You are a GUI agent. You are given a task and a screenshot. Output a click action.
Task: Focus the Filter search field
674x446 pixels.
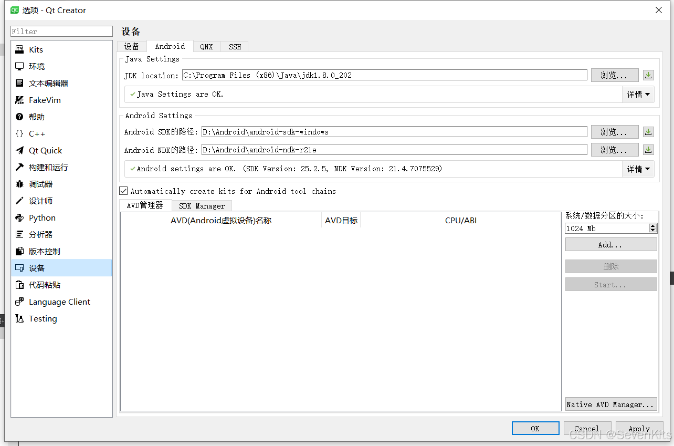(61, 32)
